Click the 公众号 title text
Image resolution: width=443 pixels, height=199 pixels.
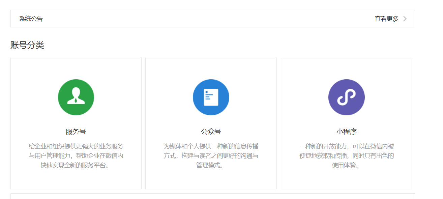211,132
